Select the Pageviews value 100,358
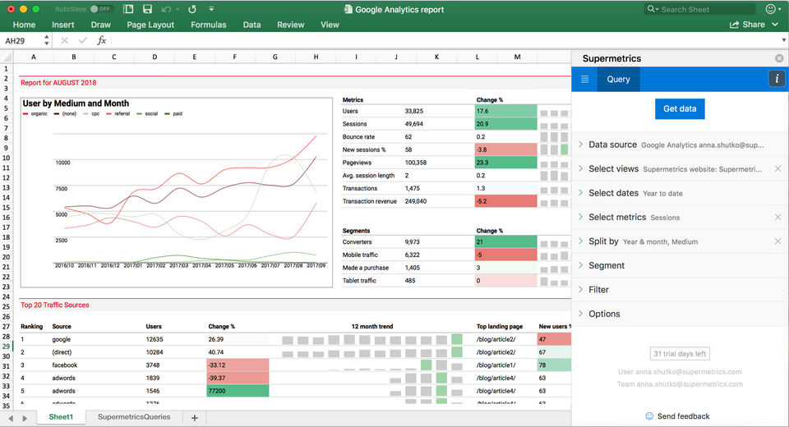This screenshot has width=789, height=427. [416, 163]
